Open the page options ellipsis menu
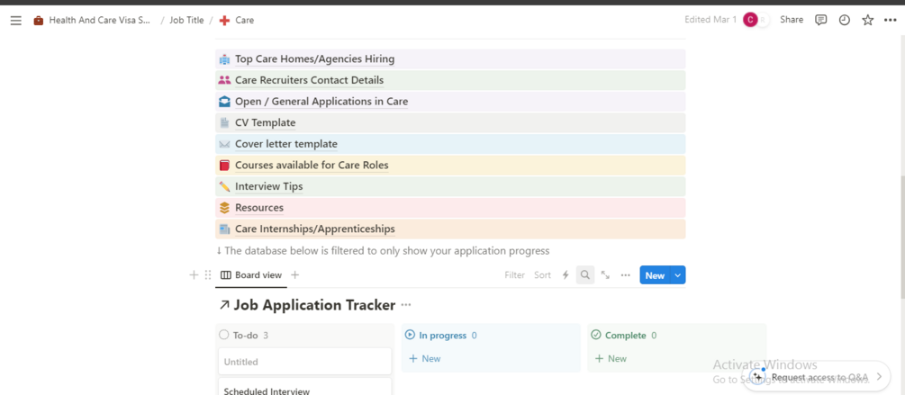 click(x=891, y=20)
